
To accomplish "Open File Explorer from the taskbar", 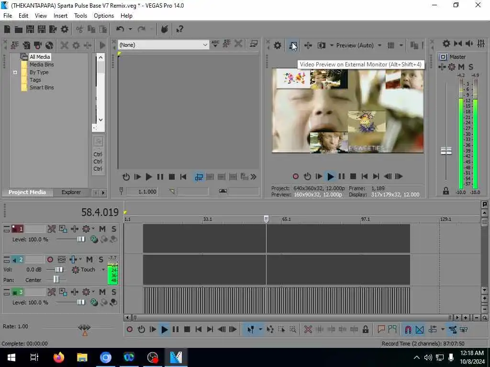I will click(x=82, y=357).
